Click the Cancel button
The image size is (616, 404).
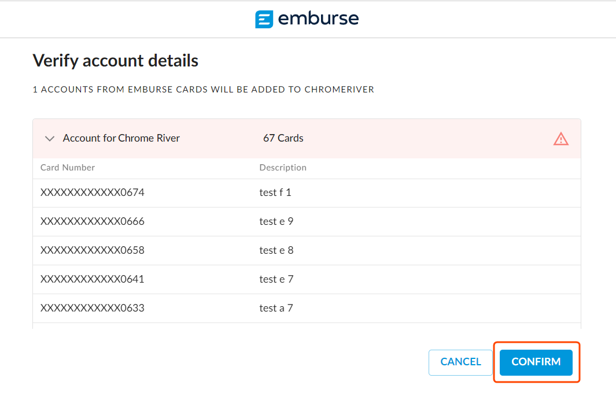[x=460, y=362]
